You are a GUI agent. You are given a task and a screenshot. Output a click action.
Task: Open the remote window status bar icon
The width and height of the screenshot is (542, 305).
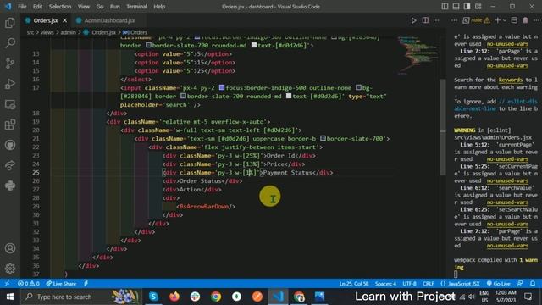click(7, 284)
